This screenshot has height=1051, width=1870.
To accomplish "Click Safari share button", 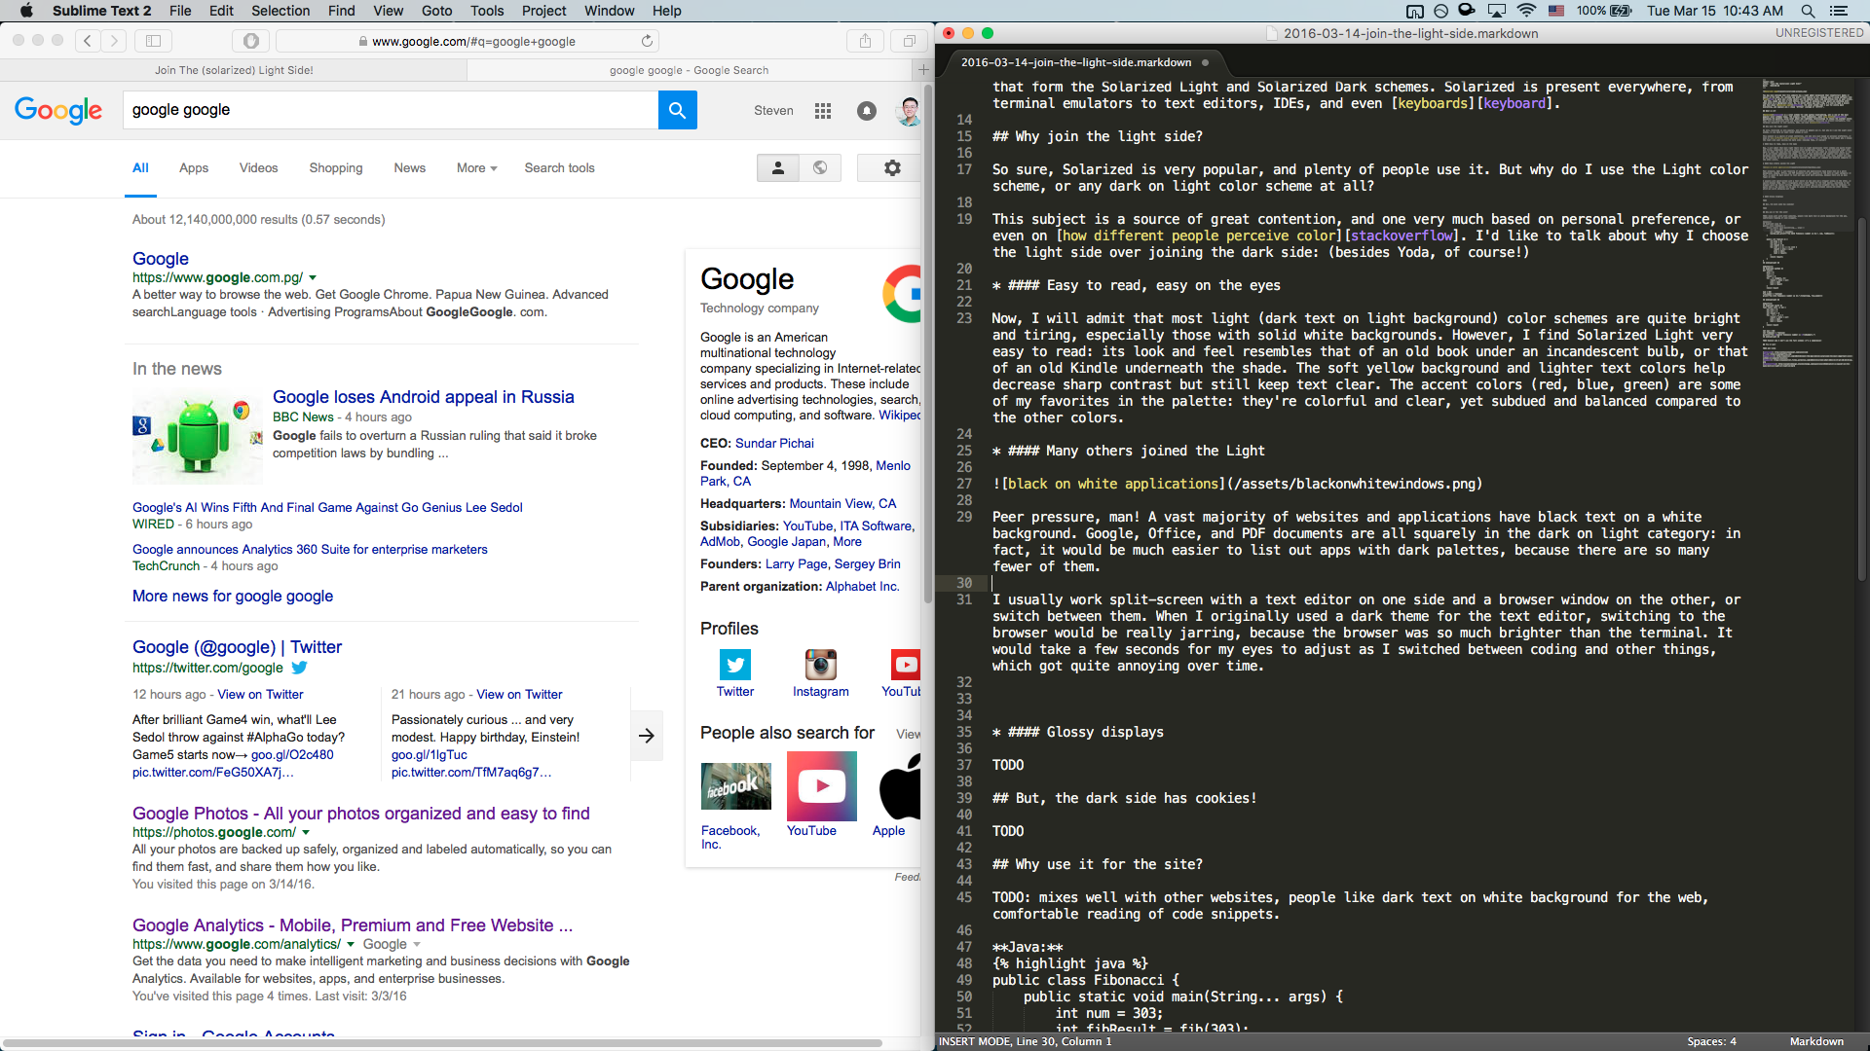I will 865,41.
